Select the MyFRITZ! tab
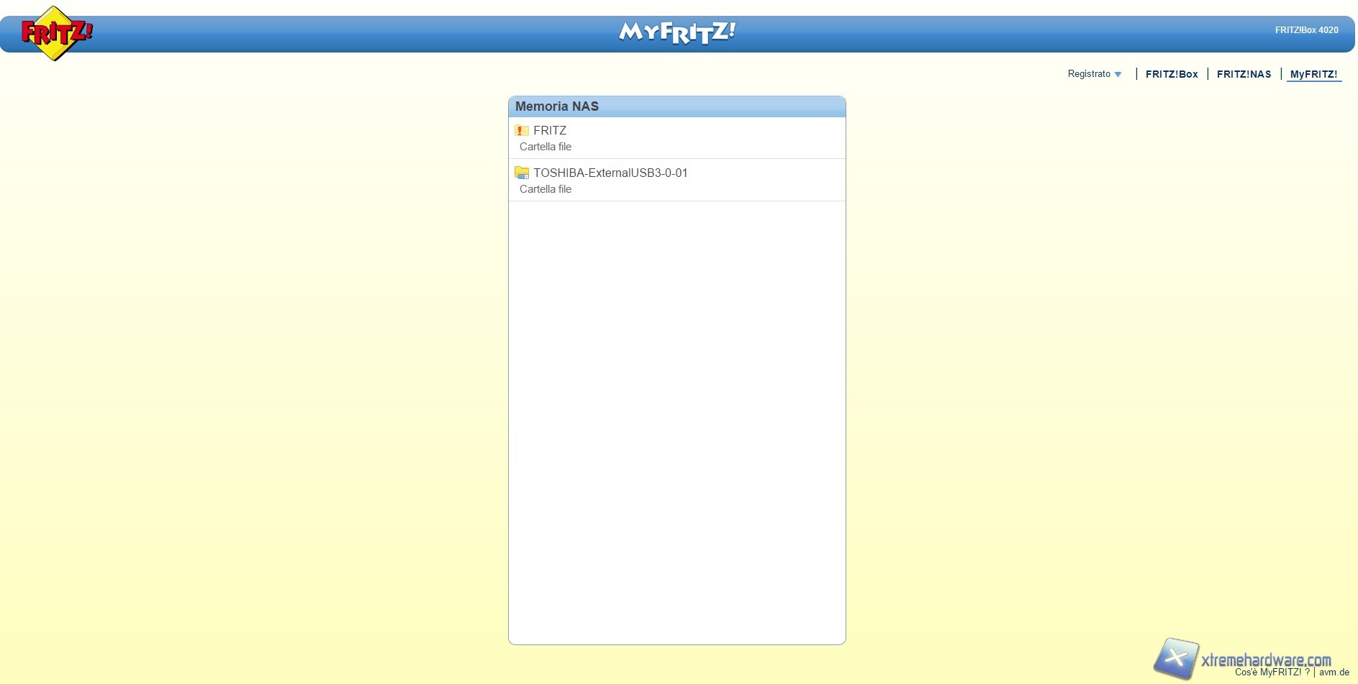The image size is (1358, 684). coord(1313,74)
